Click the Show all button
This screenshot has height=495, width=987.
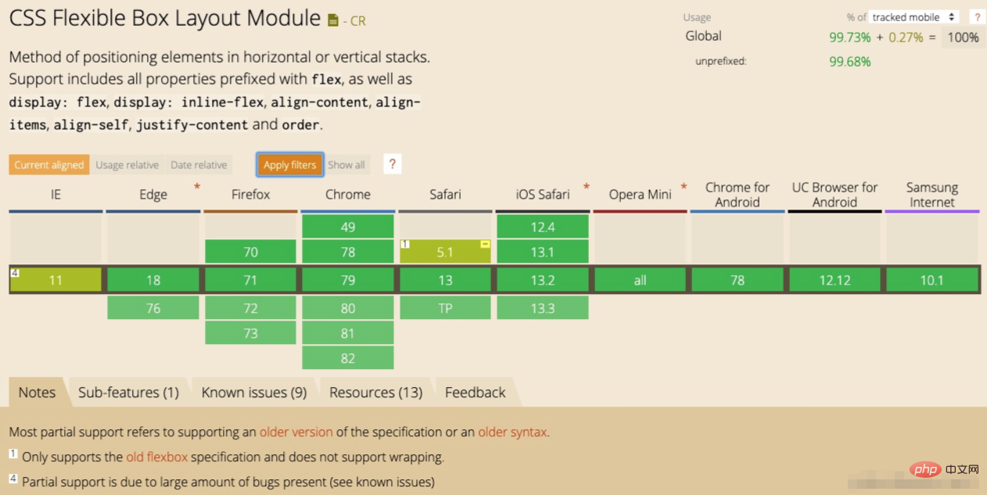tap(346, 165)
